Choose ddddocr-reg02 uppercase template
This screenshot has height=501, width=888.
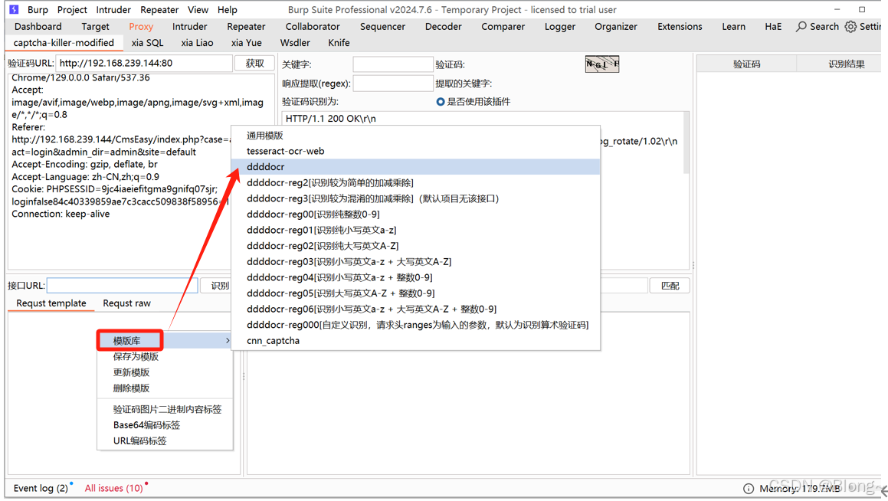tap(416, 246)
